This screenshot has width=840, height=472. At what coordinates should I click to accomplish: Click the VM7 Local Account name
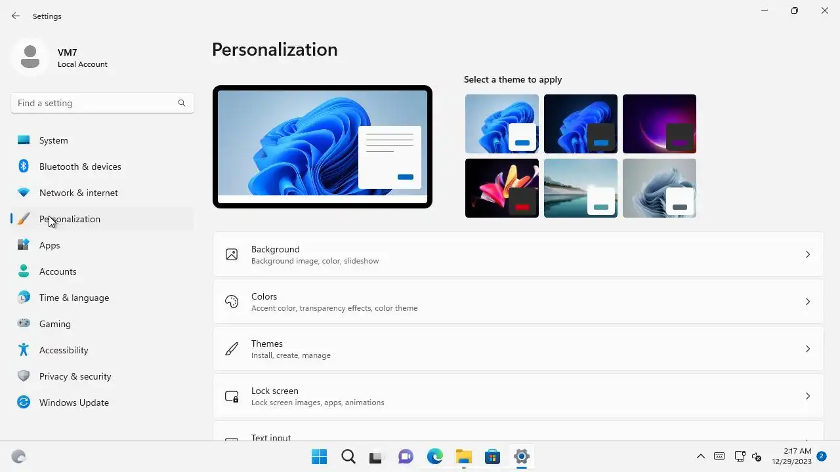(83, 58)
